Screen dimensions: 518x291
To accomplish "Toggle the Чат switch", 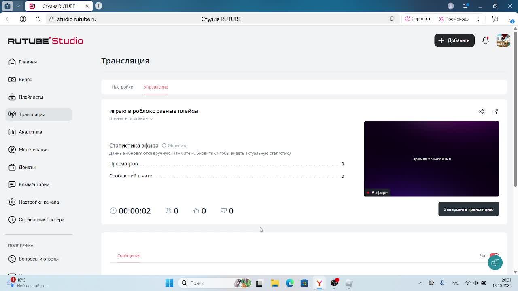I will tap(494, 255).
